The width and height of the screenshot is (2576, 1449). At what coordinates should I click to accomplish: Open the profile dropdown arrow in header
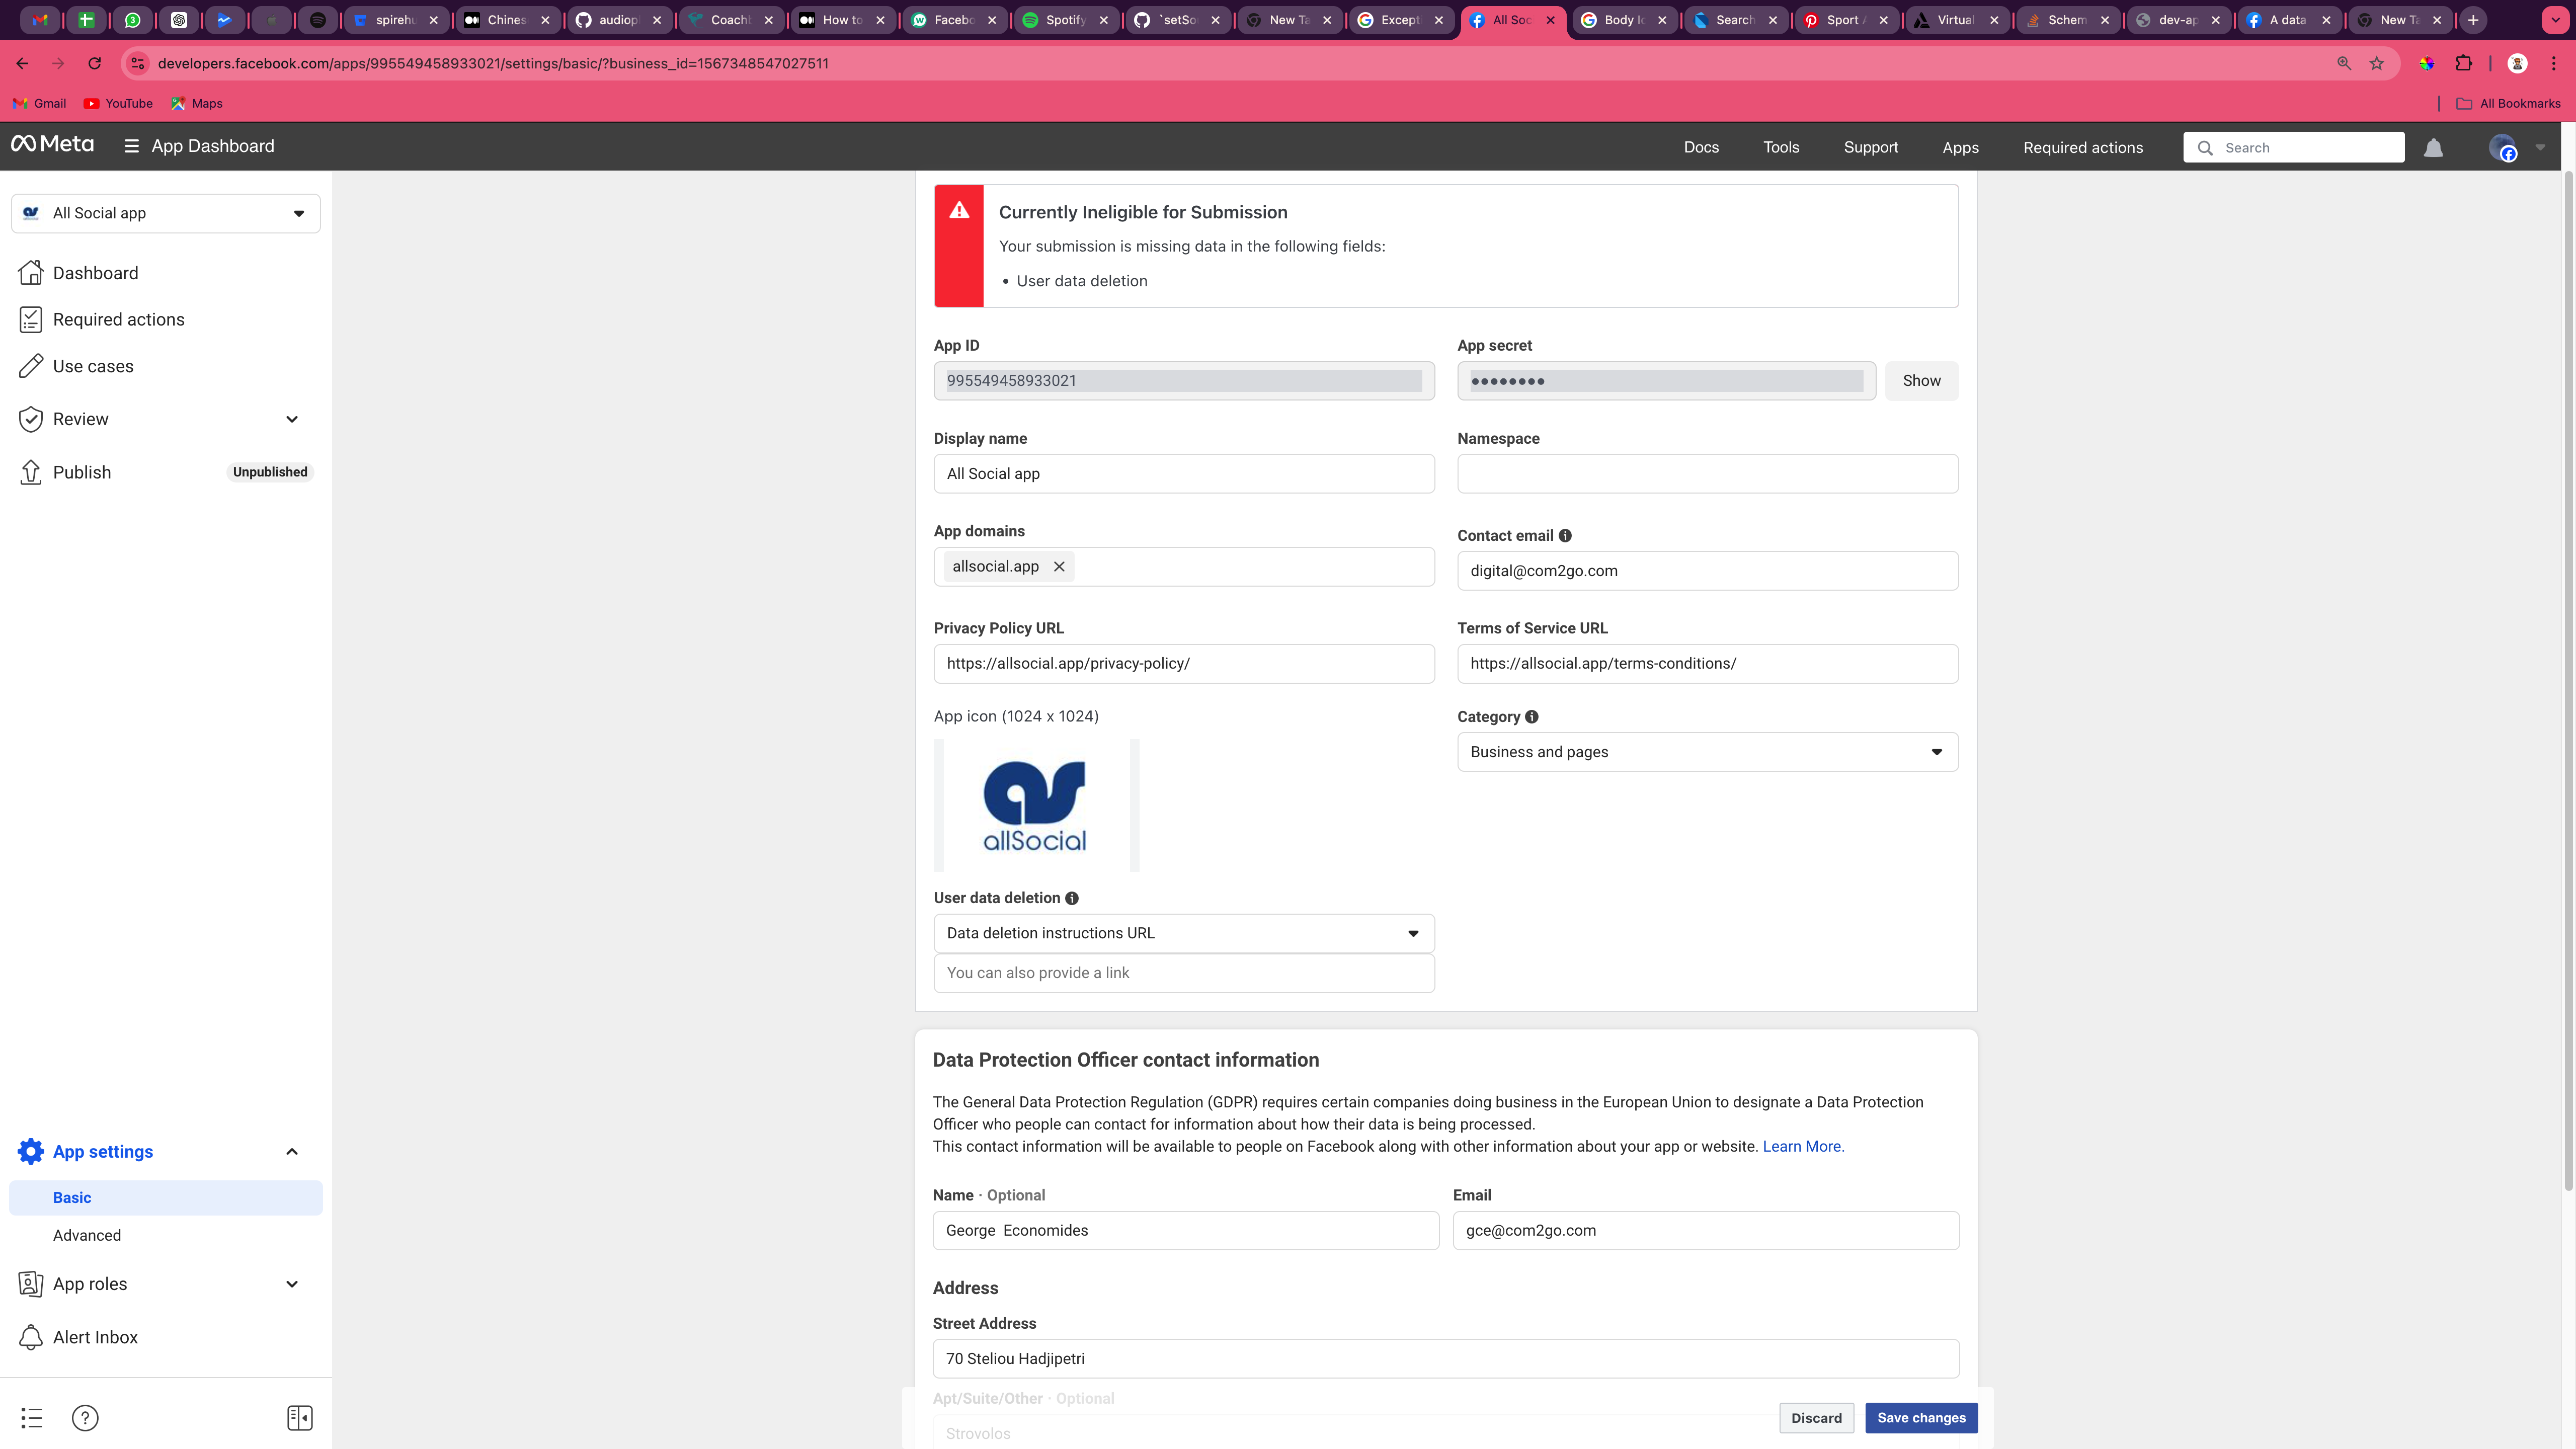coord(2540,148)
